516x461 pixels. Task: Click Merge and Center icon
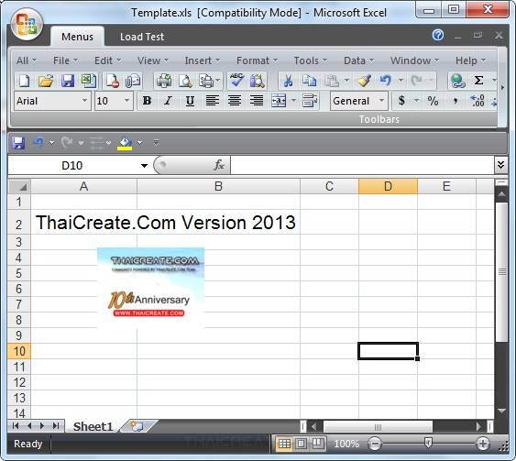[279, 101]
